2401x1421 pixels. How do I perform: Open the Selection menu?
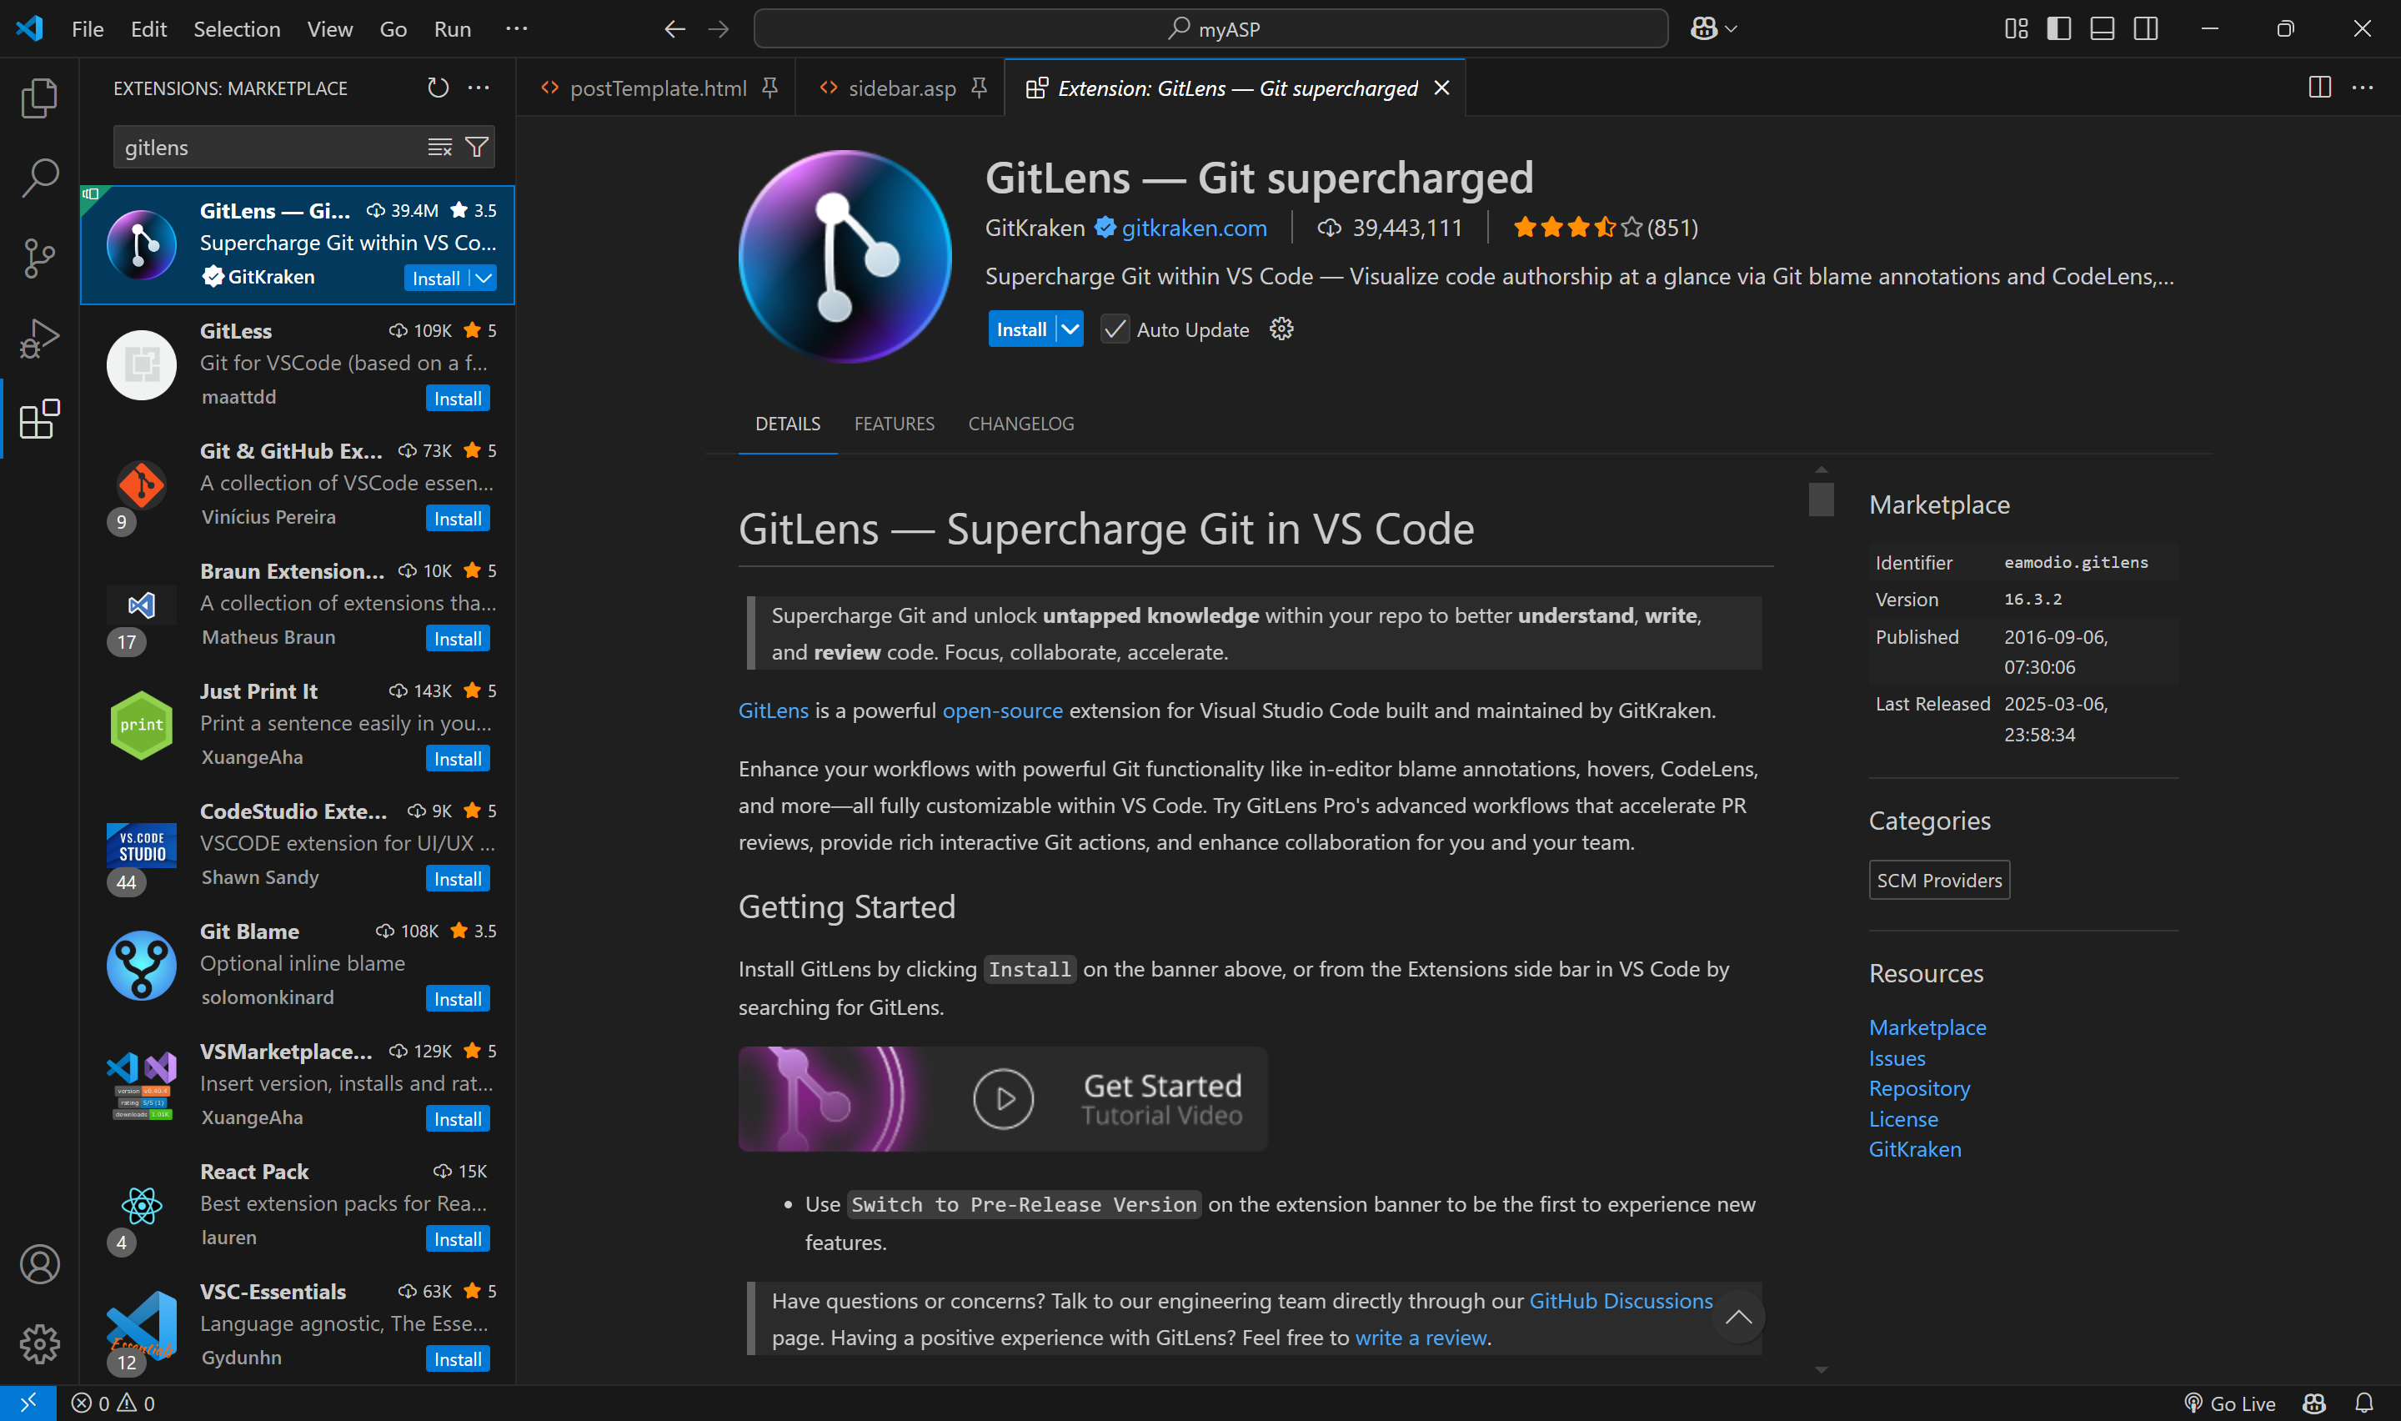(238, 28)
